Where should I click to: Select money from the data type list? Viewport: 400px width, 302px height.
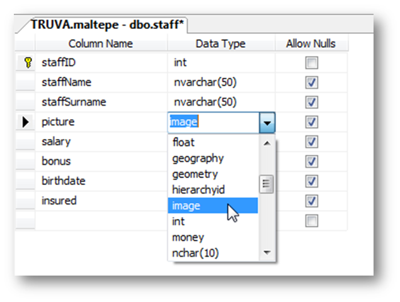point(188,237)
